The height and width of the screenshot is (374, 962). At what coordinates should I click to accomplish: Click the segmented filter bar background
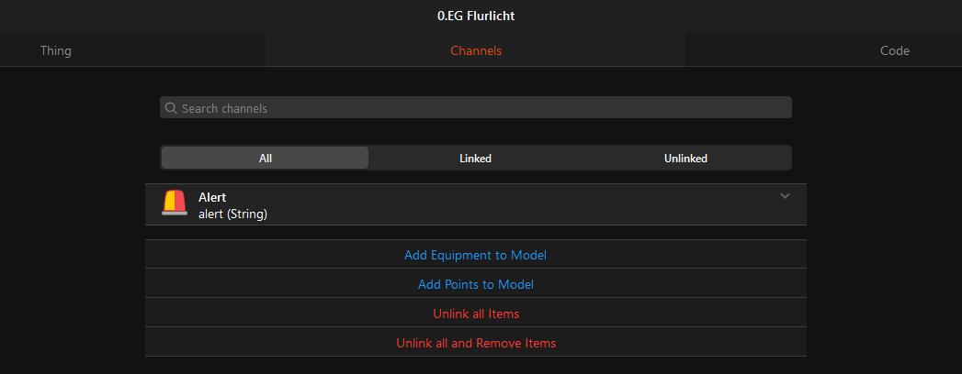[x=475, y=158]
